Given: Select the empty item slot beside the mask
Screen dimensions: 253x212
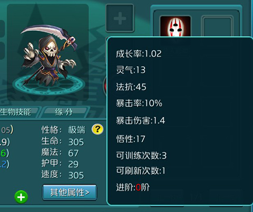Looking at the screenshot, I should pos(217,26).
